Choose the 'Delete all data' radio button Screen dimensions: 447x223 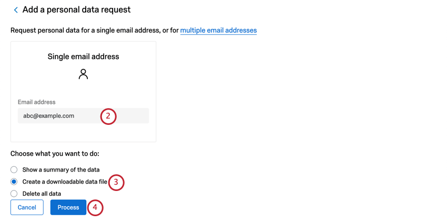(x=14, y=194)
